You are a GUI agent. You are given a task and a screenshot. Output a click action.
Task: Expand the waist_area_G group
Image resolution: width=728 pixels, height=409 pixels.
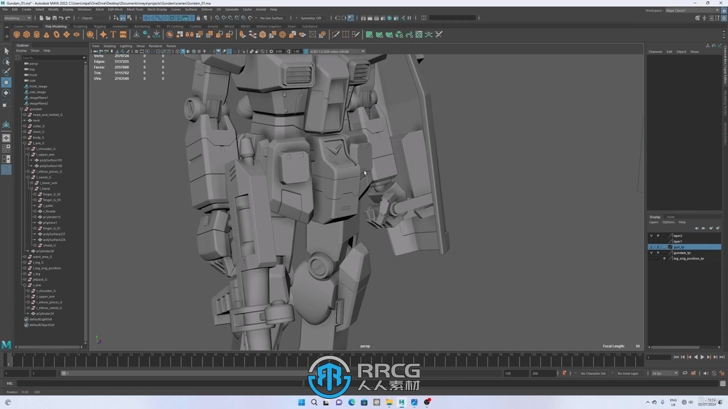(25, 257)
